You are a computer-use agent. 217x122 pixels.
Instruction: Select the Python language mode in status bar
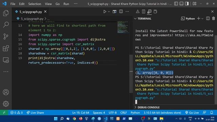(135, 113)
